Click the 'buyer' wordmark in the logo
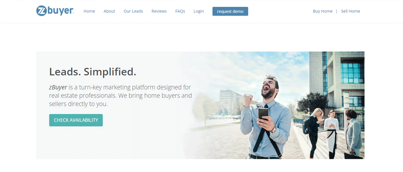 click(x=60, y=11)
